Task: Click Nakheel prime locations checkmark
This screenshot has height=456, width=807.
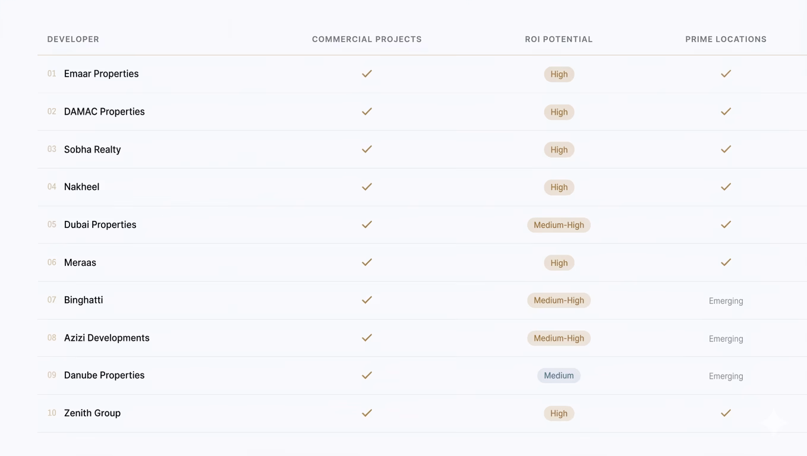Action: point(726,186)
